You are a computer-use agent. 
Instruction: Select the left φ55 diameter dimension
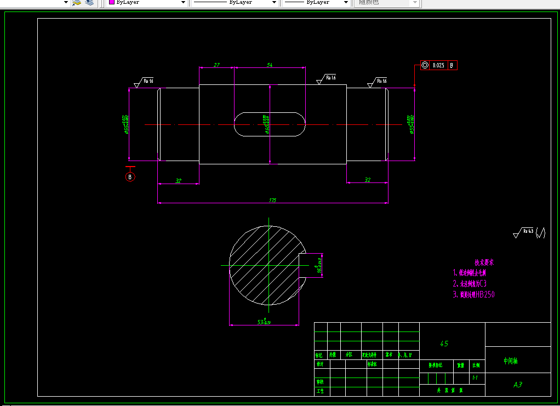[x=126, y=124]
